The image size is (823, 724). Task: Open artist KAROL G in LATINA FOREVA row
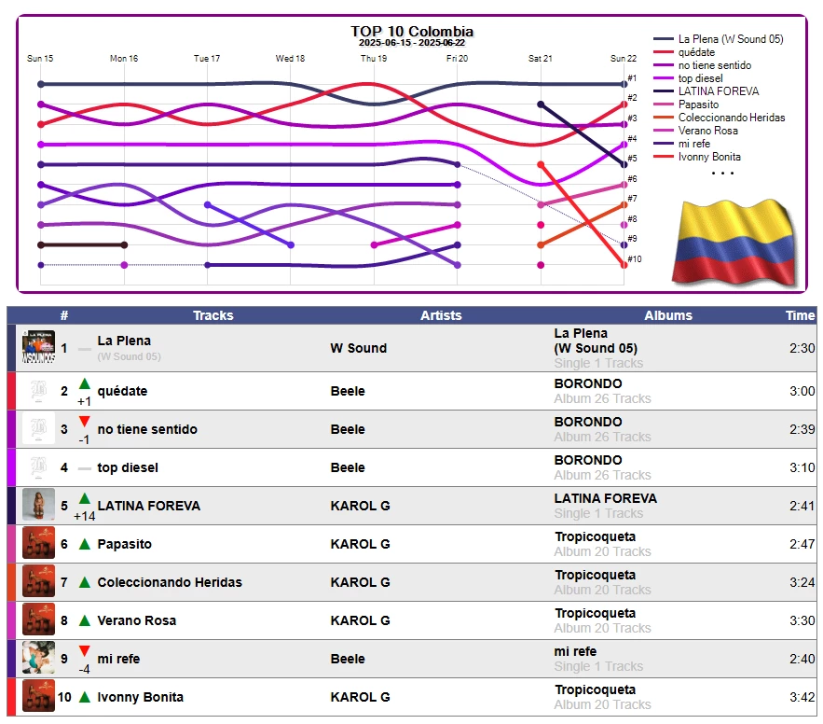pos(360,506)
